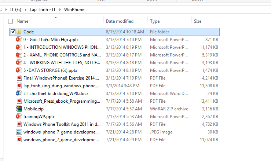271x161 pixels.
Task: Click the 30 KB size value
Action: (x=213, y=132)
